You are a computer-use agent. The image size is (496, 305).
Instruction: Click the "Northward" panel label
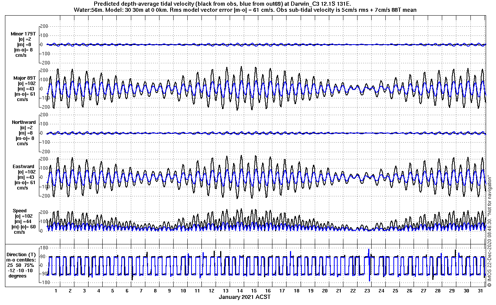pos(24,122)
